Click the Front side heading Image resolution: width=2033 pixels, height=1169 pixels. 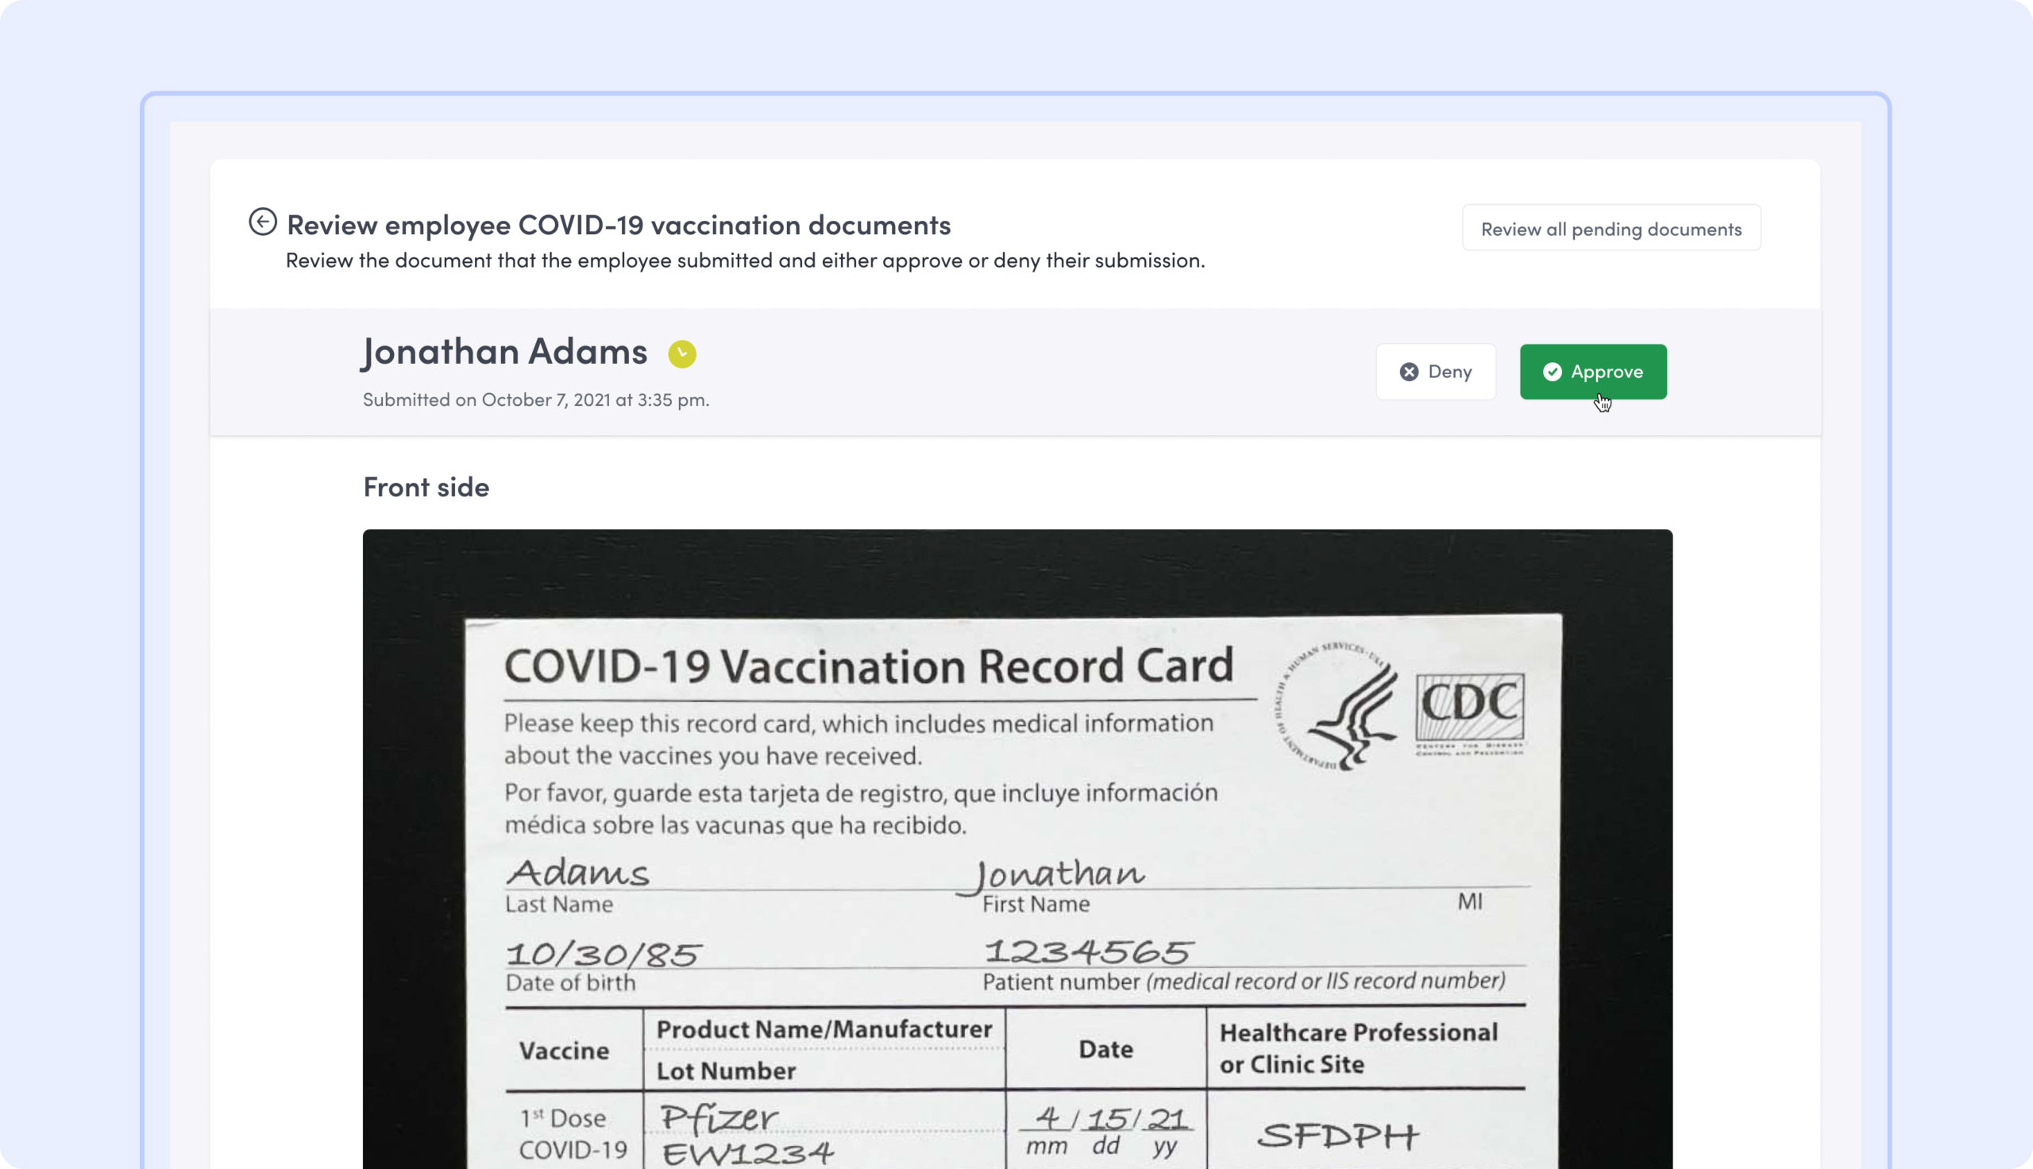(x=426, y=488)
